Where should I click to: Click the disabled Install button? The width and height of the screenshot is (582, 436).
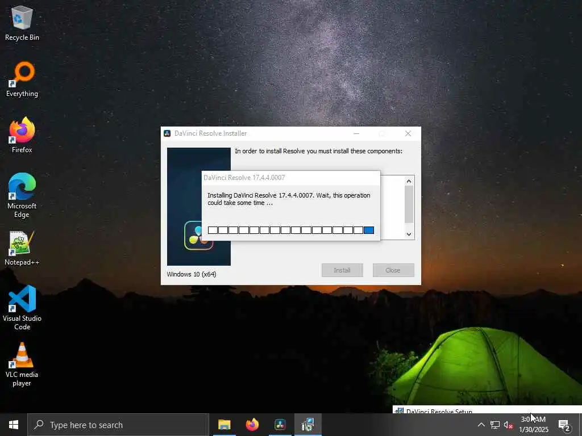click(x=342, y=270)
